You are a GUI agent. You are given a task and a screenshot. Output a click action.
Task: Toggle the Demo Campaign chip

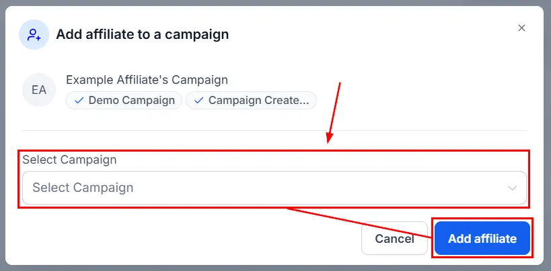point(124,100)
